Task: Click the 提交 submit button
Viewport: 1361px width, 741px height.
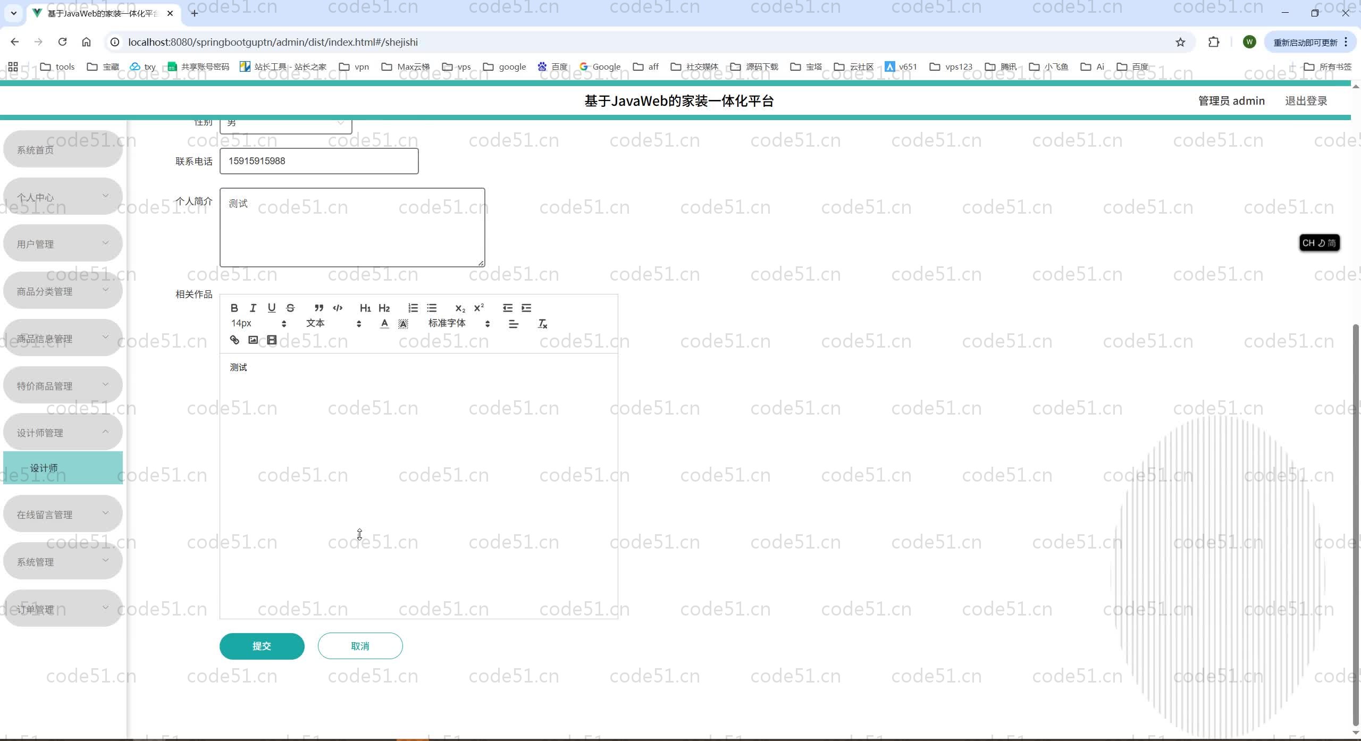Action: (262, 646)
